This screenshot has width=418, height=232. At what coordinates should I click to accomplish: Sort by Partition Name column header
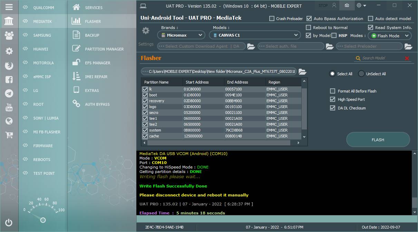[162, 82]
